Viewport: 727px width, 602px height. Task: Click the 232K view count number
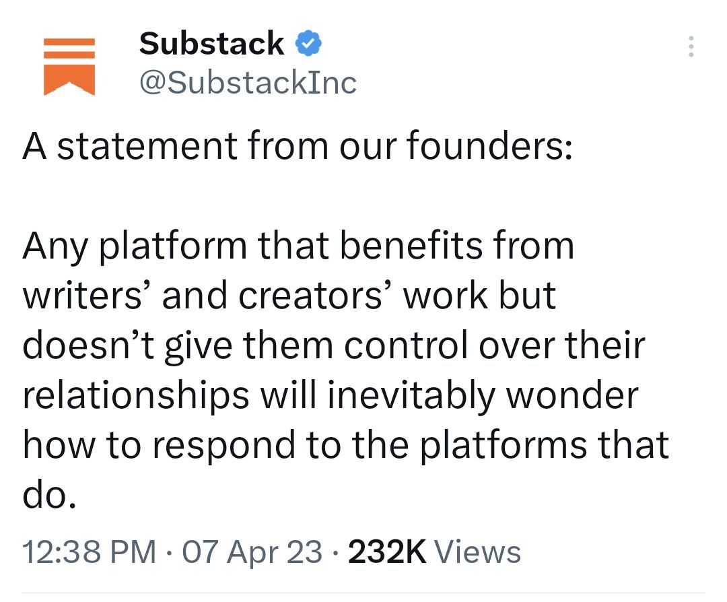tap(388, 552)
